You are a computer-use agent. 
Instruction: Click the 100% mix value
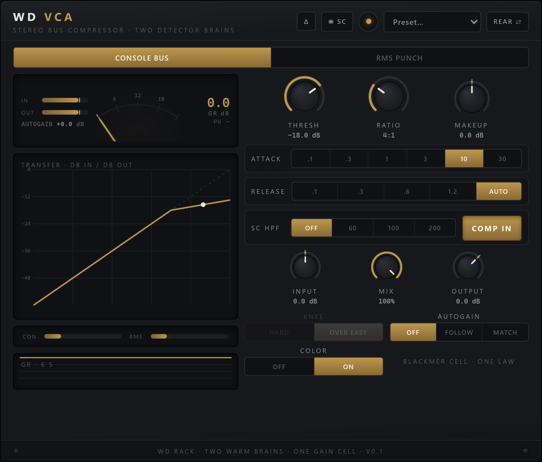click(x=387, y=301)
